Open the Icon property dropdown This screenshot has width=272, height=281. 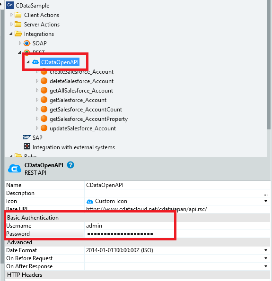[x=266, y=201]
